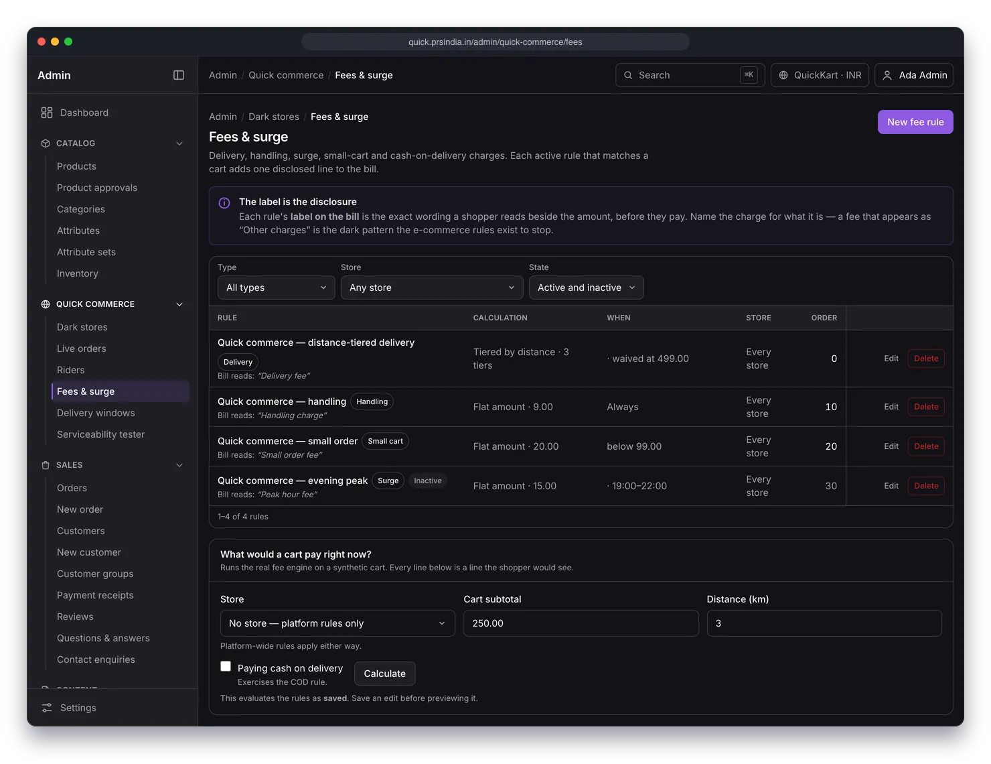Click the browser address bar URL
The height and width of the screenshot is (764, 991).
pyautogui.click(x=495, y=42)
